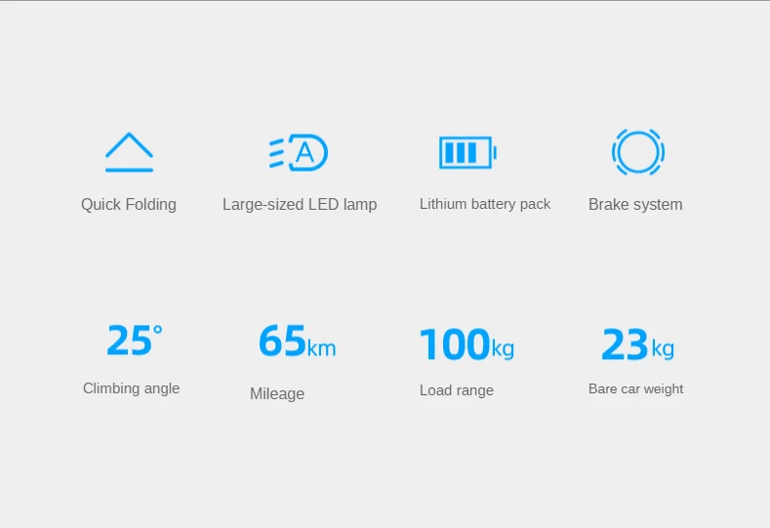This screenshot has height=528, width=770.
Task: Click the Brake system text
Action: (635, 204)
